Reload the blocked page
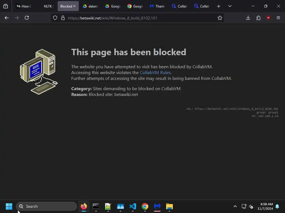Screen dimensions: 285x213 (x=27, y=18)
